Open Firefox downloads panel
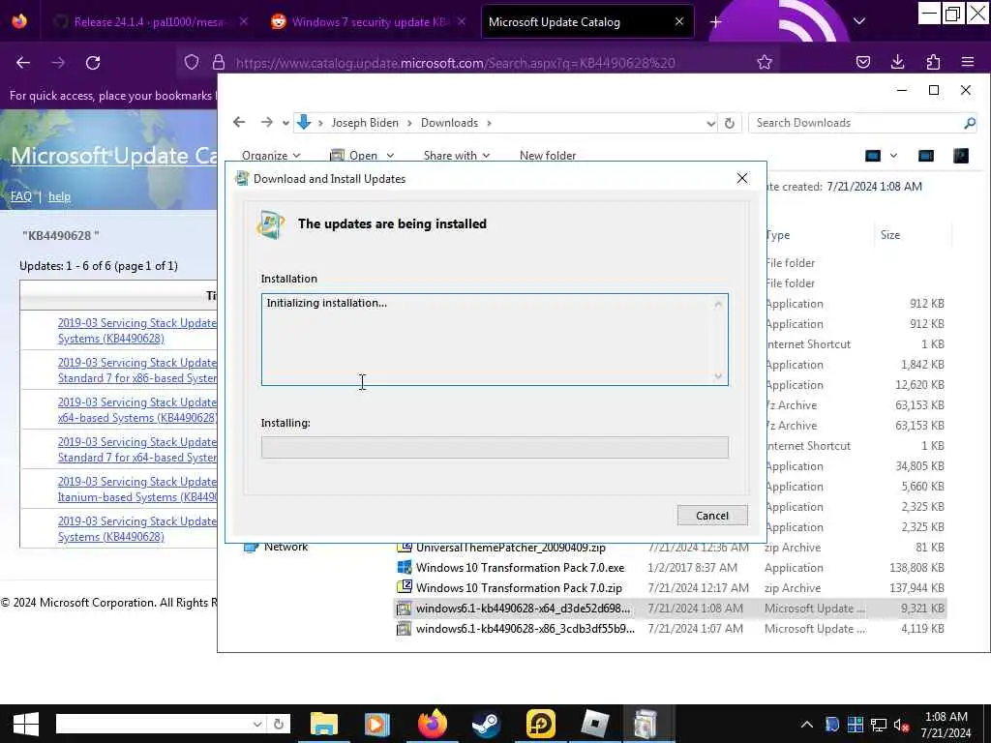This screenshot has height=743, width=991. click(x=897, y=62)
